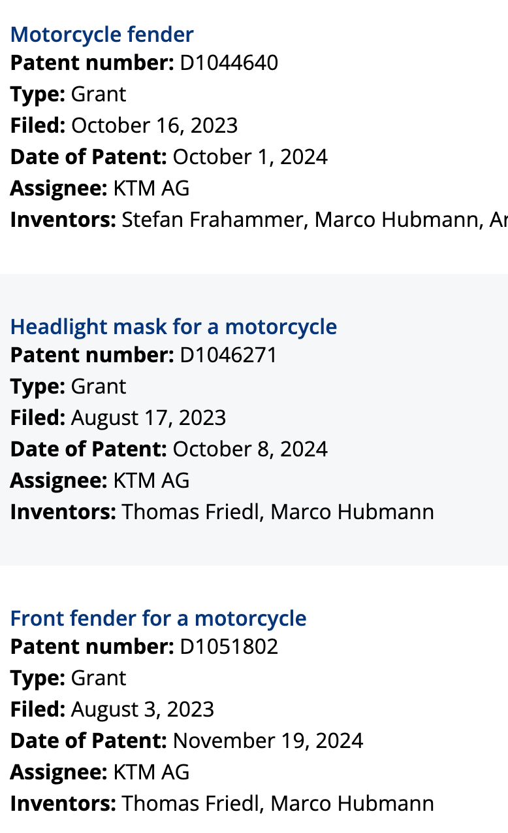Click KTM AG assignee under Headlight mask
The image size is (508, 833).
pyautogui.click(x=151, y=481)
